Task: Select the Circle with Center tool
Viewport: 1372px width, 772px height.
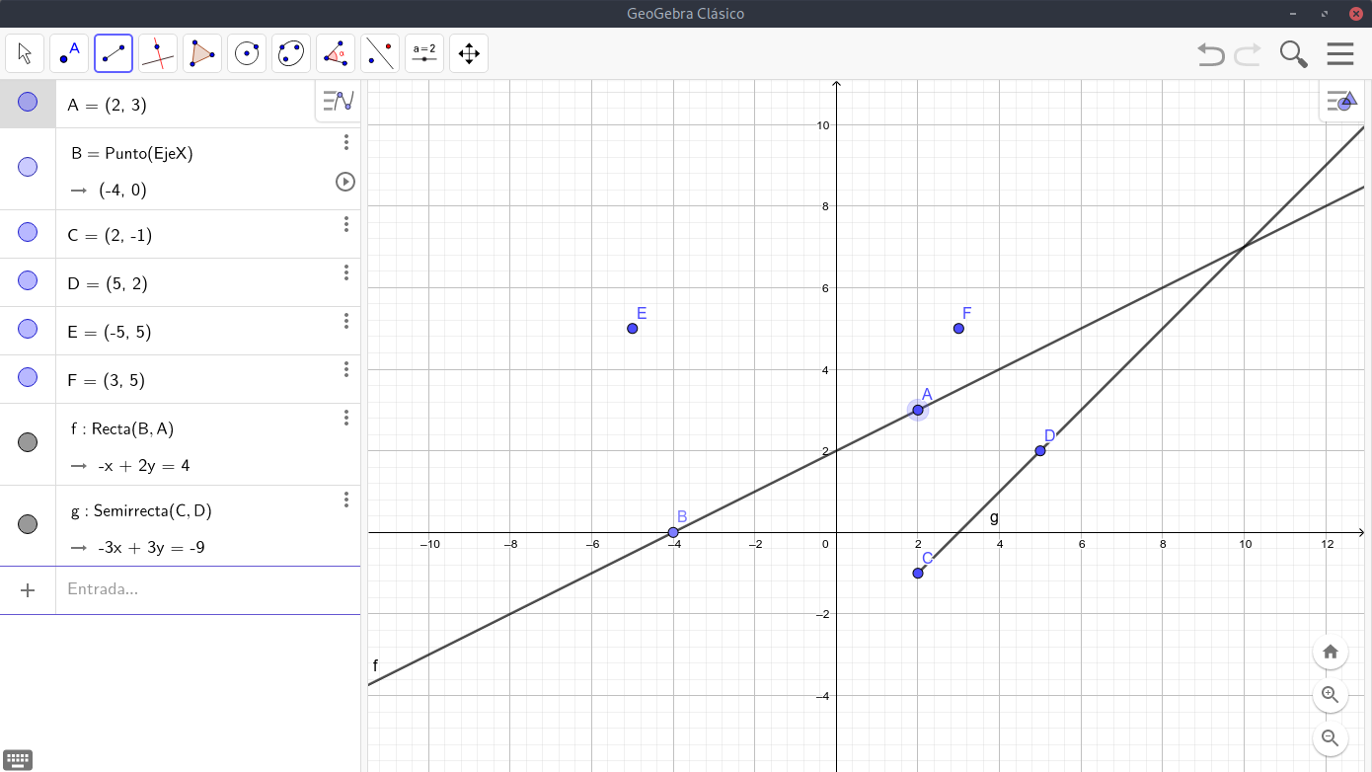Action: coord(247,53)
